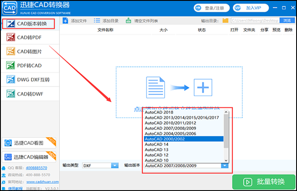Launch 迅捷CAD编辑器 editor
Screen dimensions: 297x191
[x=29, y=157]
